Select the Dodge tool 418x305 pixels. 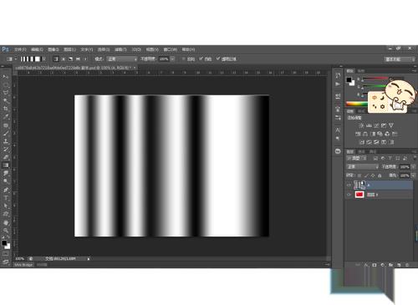(x=6, y=181)
